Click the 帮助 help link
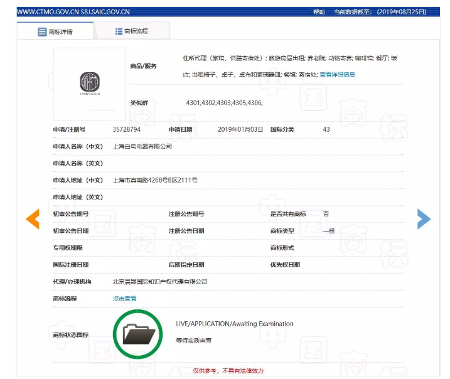Viewport: 450px width, 379px height. (319, 12)
